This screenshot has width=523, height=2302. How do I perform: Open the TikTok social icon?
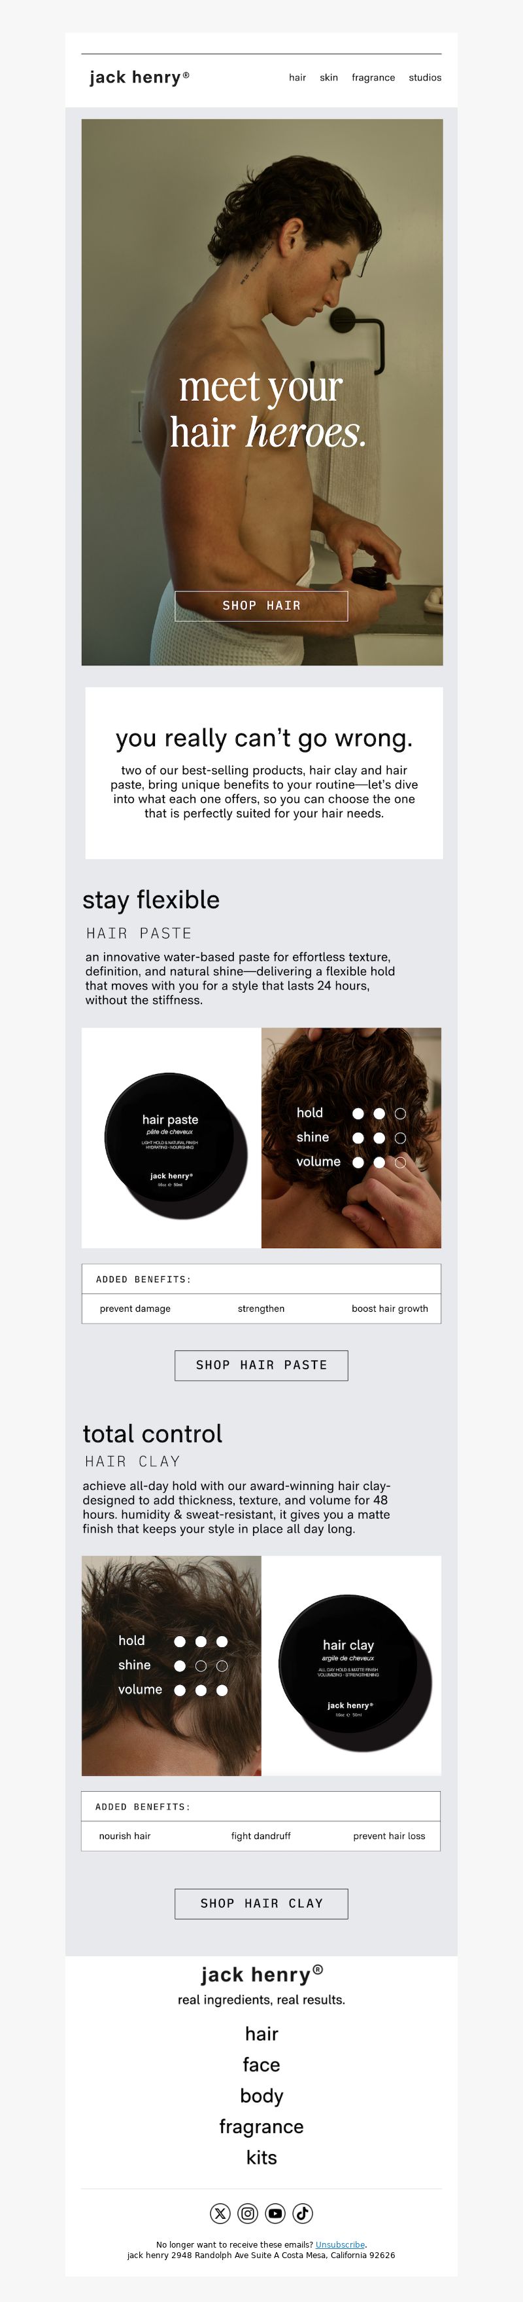tap(303, 2213)
